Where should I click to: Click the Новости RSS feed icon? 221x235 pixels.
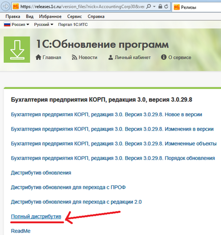74,57
